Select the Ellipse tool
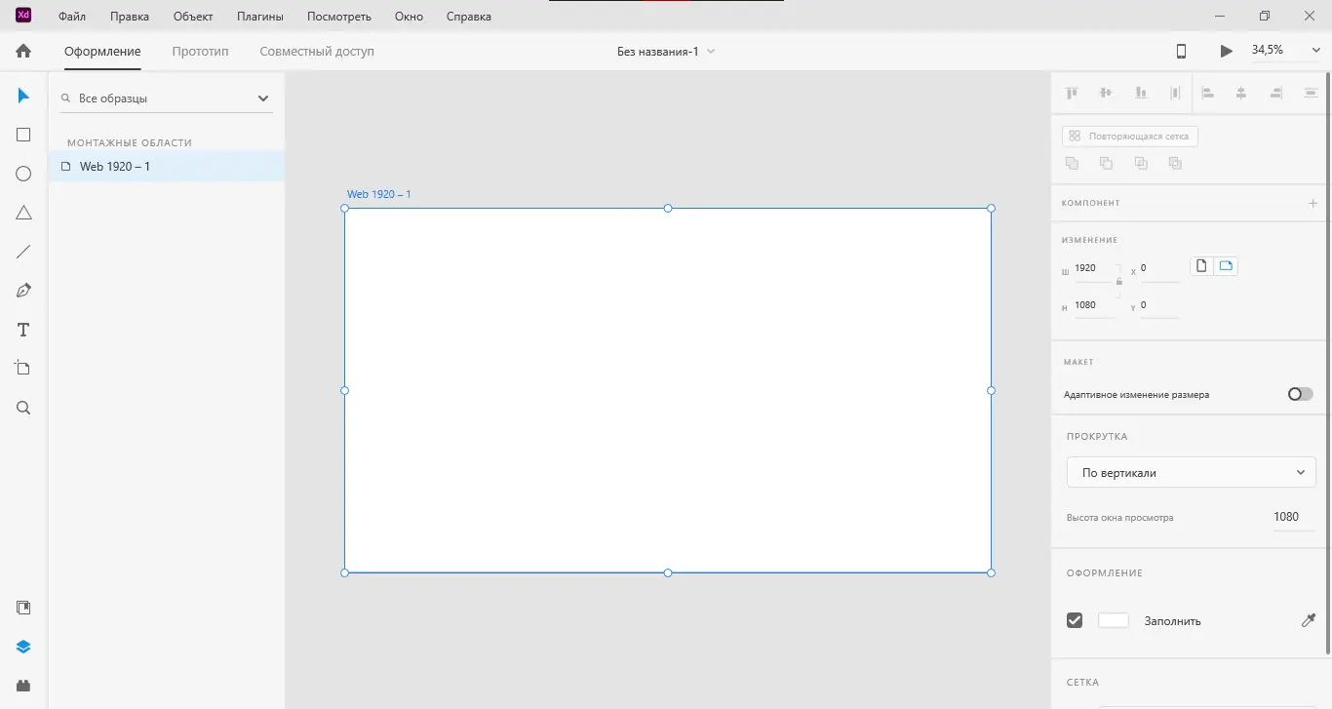 23,174
